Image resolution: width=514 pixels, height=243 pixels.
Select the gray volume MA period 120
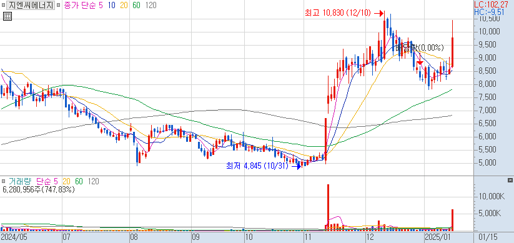click(x=94, y=181)
